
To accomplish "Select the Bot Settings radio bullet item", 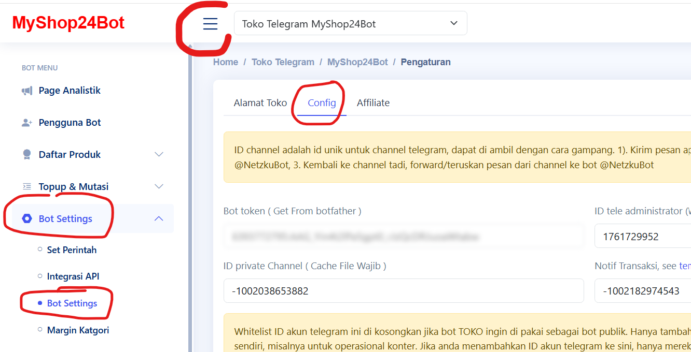I will coord(72,303).
